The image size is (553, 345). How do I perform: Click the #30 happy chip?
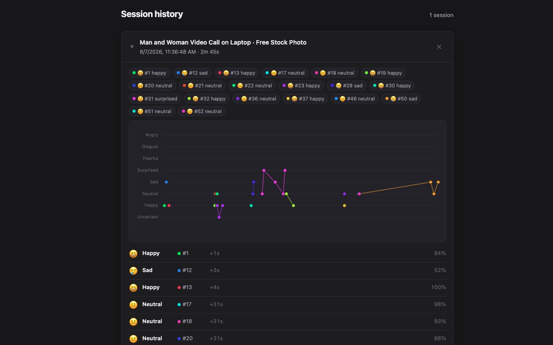pos(392,85)
